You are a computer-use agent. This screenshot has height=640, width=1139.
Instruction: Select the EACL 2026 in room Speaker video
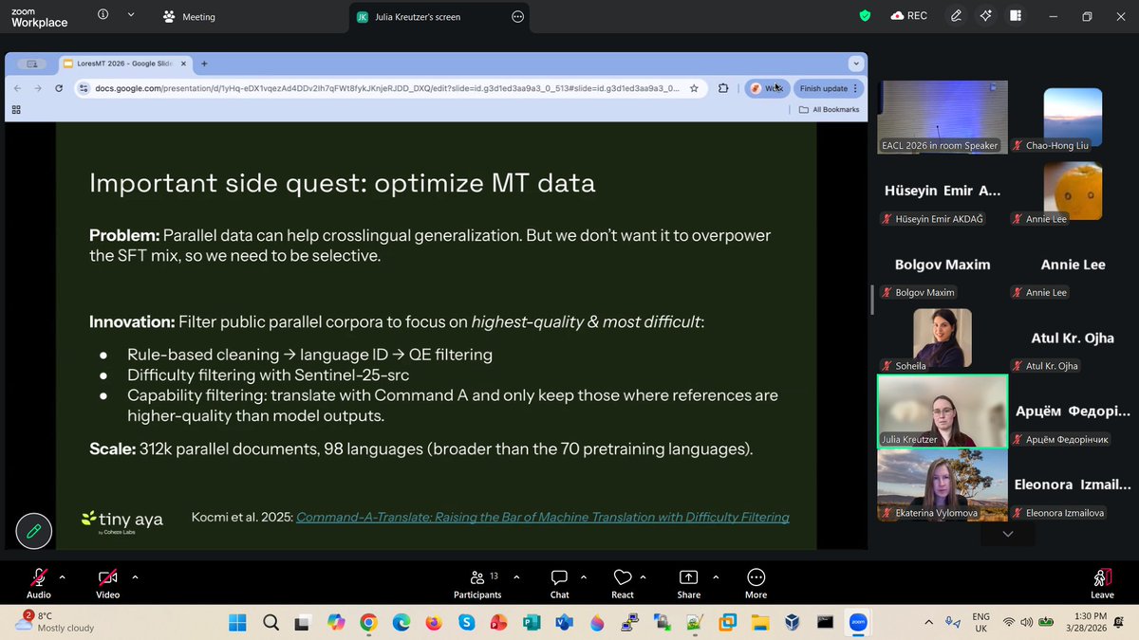[943, 117]
